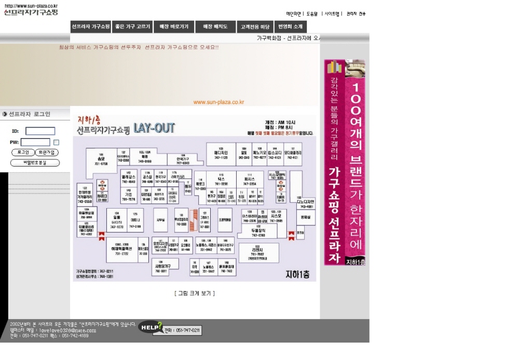Select the 번영회 소개 menu item
The image size is (519, 356).
pos(290,26)
